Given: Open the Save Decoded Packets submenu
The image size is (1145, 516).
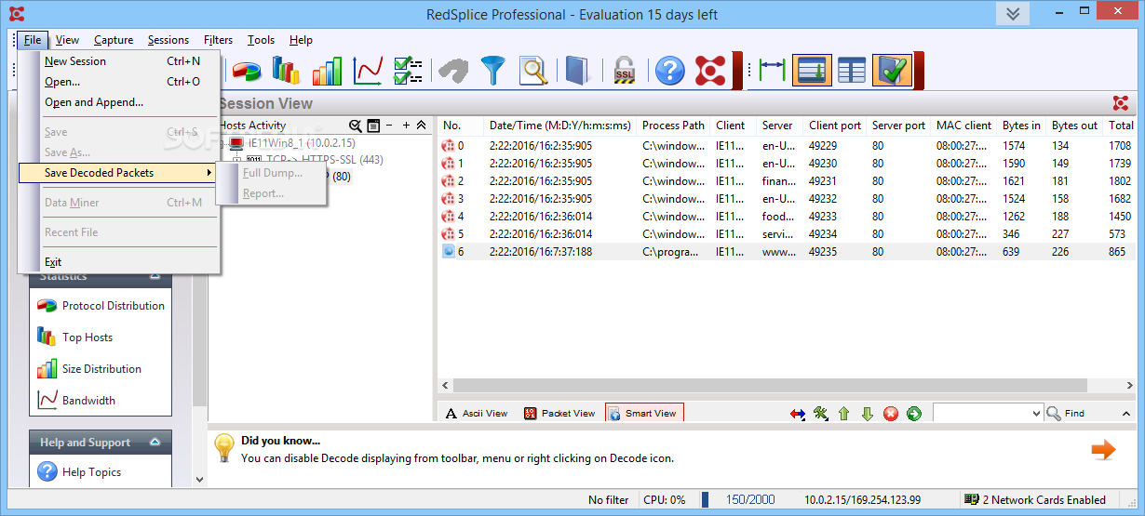Looking at the screenshot, I should pyautogui.click(x=116, y=173).
